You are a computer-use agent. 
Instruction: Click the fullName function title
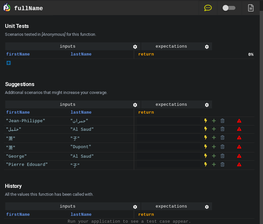click(29, 8)
